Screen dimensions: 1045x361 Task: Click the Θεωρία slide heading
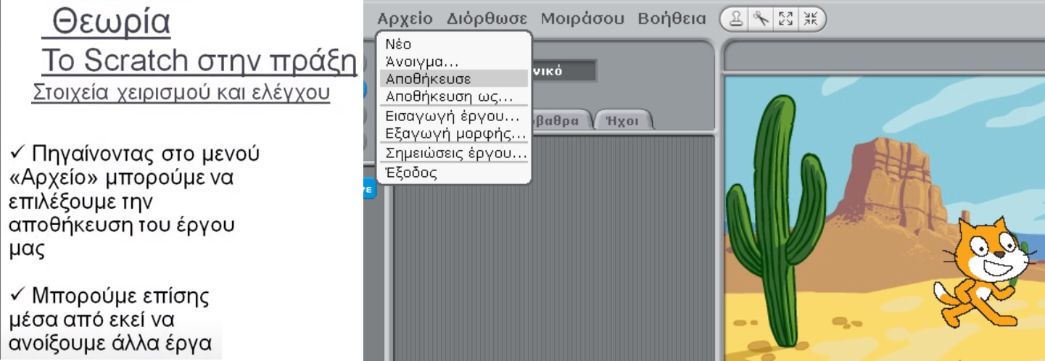(112, 23)
